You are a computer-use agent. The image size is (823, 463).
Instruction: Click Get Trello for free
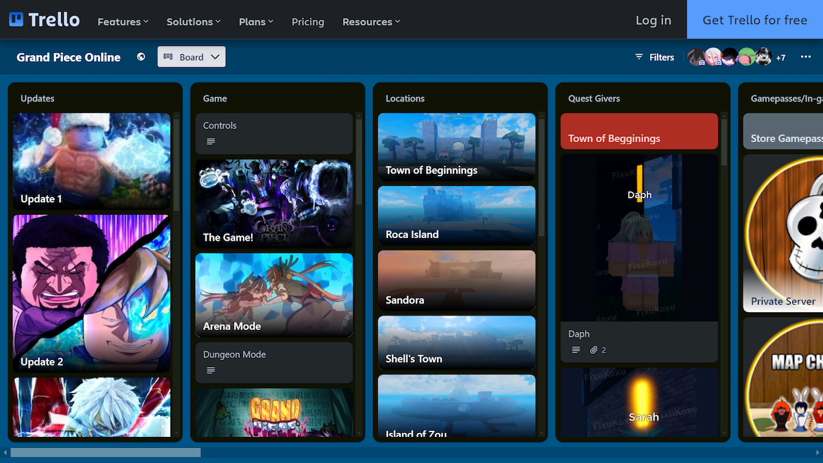[754, 19]
